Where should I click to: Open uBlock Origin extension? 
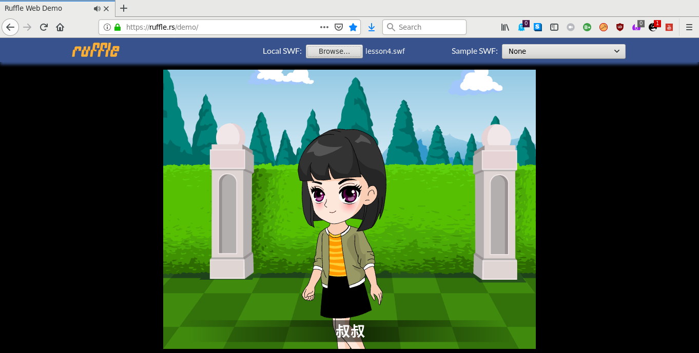[620, 27]
